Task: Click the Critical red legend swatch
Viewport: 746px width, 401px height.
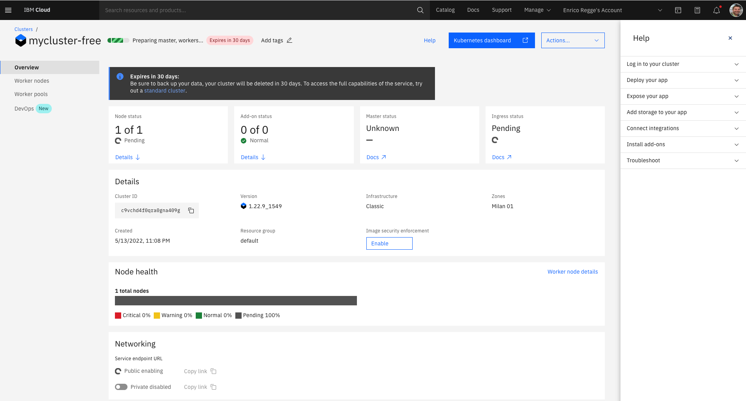Action: [118, 316]
